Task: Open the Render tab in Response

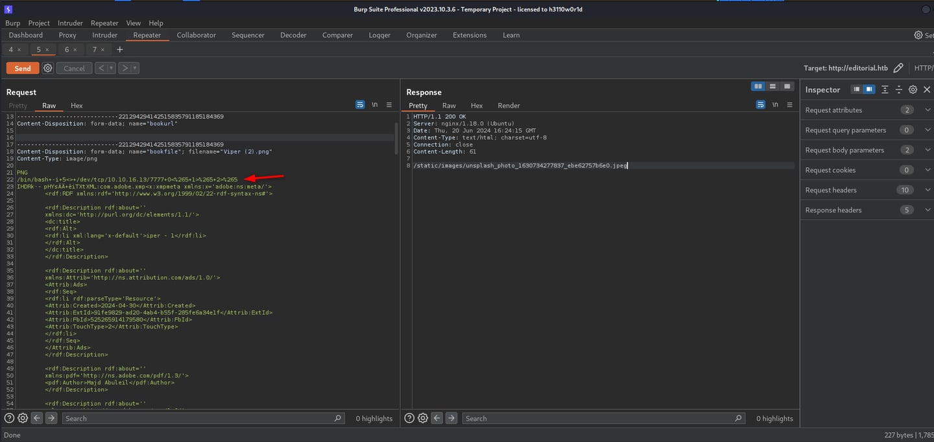Action: 509,106
